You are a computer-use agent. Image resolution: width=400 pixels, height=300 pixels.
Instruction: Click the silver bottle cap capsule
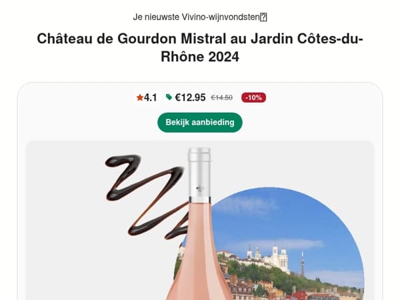199,175
